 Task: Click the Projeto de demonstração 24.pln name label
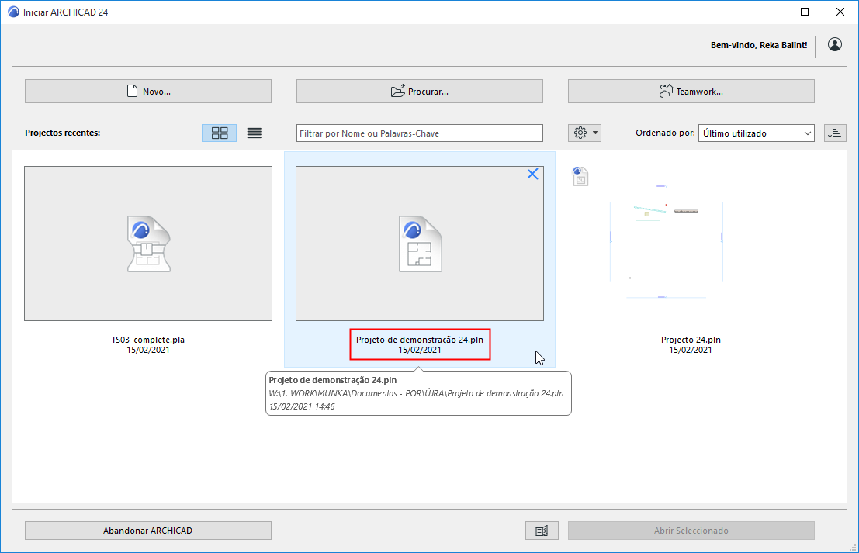click(x=420, y=340)
